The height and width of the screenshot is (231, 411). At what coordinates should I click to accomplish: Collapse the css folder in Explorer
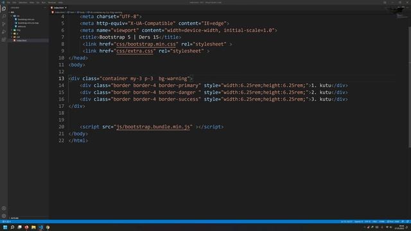(x=18, y=16)
